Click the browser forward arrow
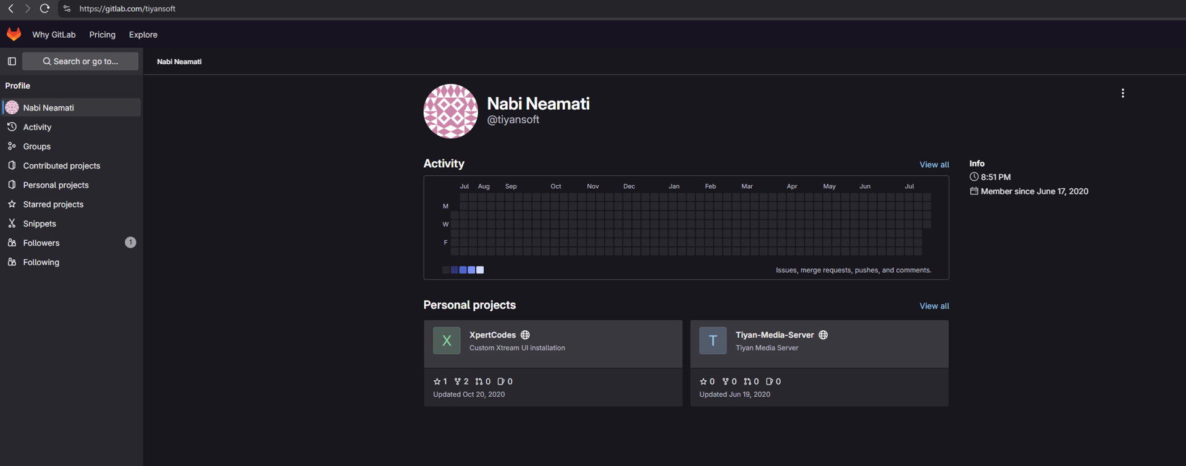 tap(27, 9)
